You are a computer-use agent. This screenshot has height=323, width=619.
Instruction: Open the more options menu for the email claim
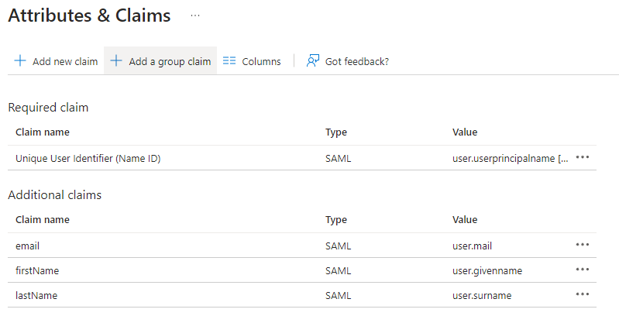[x=583, y=245]
